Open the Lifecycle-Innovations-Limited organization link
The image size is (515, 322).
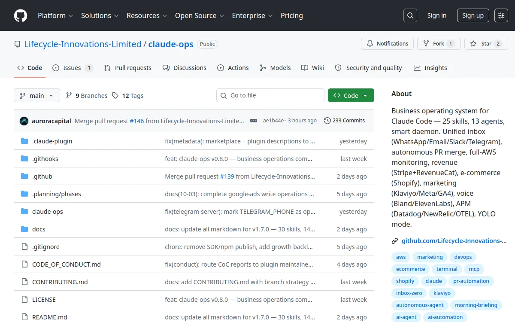(83, 44)
